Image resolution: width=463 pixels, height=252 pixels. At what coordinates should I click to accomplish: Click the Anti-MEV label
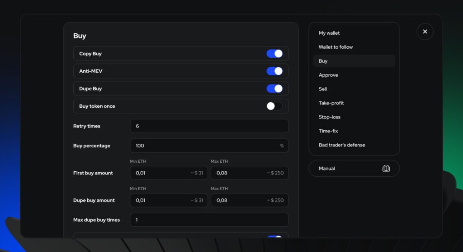90,71
